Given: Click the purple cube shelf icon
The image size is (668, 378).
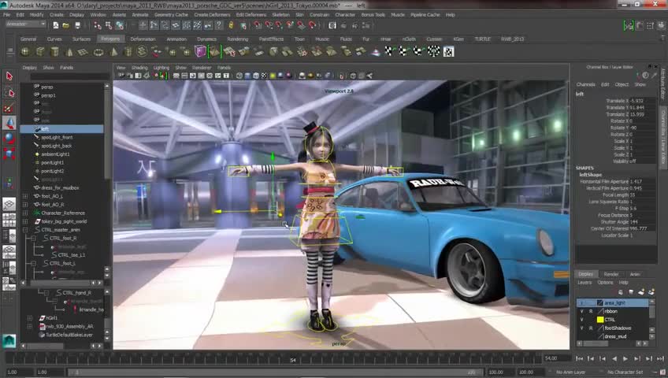Looking at the screenshot, I should click(200, 52).
